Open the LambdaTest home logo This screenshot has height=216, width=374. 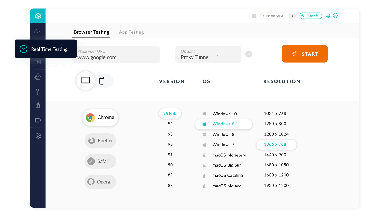(x=38, y=16)
